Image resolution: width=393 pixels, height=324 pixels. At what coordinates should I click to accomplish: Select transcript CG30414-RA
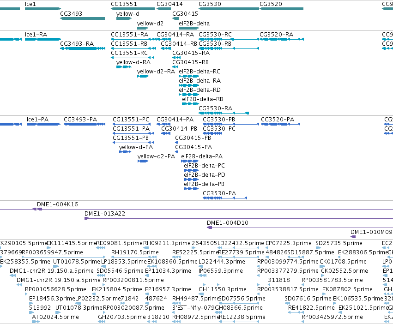pos(175,35)
